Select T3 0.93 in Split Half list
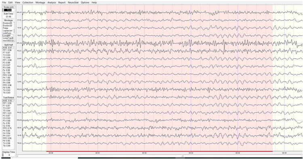 (7, 55)
